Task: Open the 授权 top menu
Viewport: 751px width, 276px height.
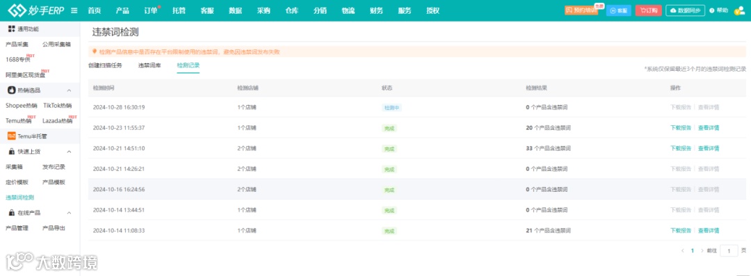Action: point(433,10)
